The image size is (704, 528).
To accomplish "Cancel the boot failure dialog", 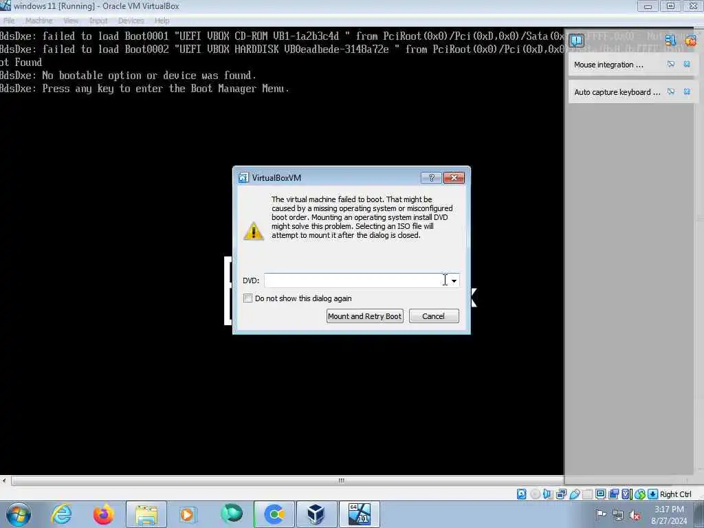I will pos(434,316).
